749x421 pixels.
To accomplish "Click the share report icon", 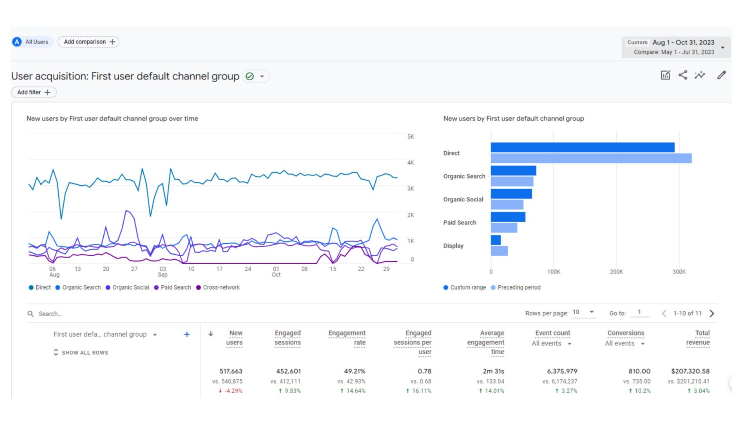I will point(683,75).
